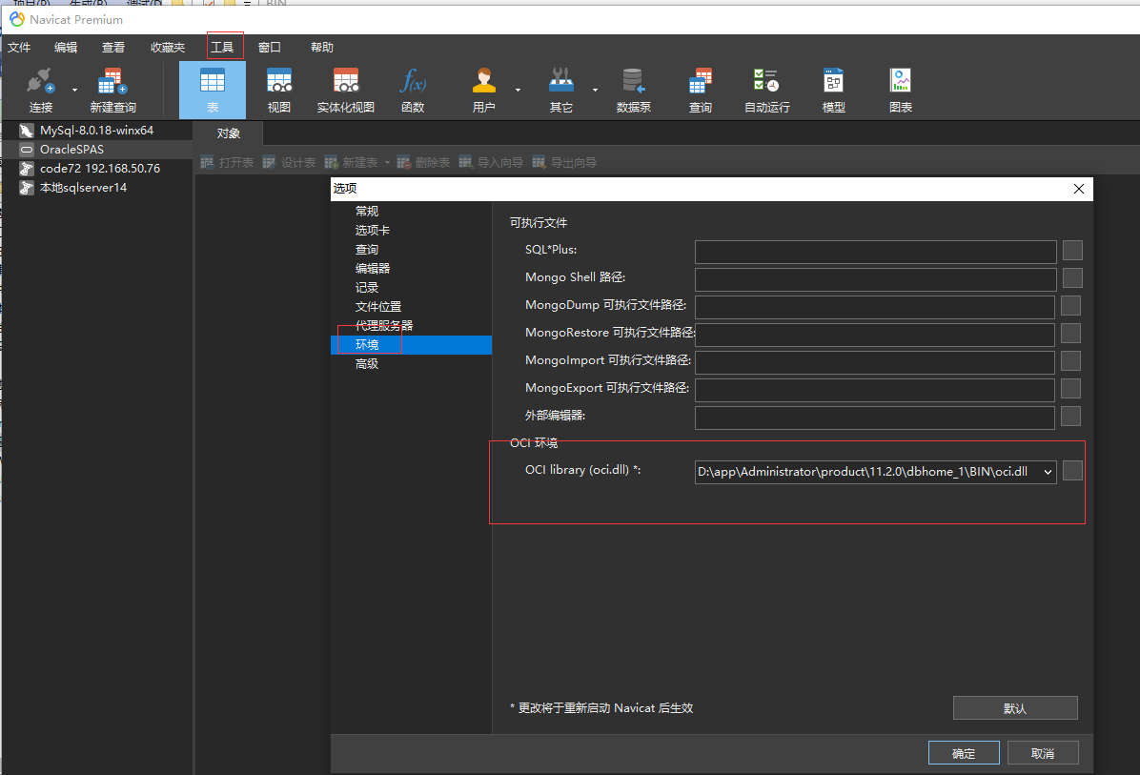Viewport: 1140px width, 775px height.
Task: Browse for SQL*Plus executable path
Action: [x=1072, y=251]
